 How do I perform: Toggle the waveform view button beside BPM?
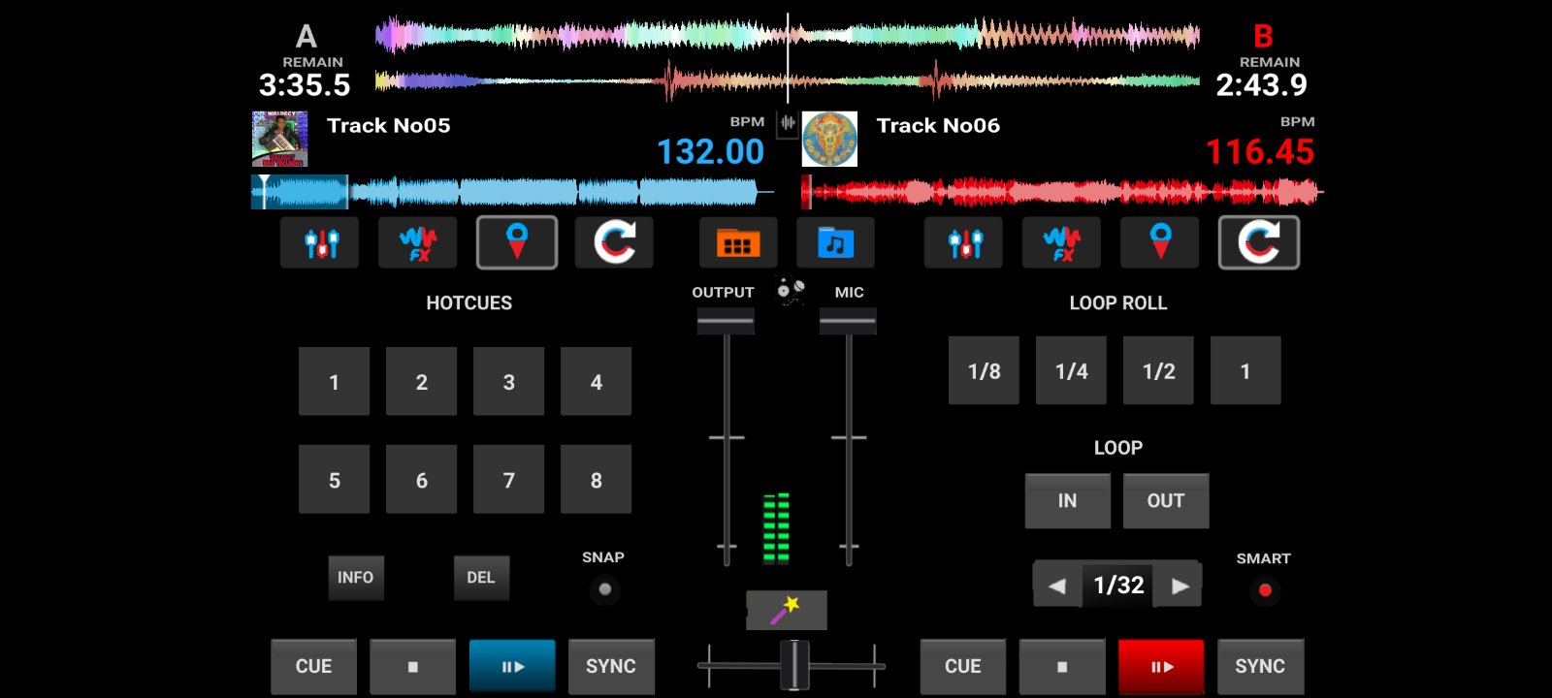coord(788,123)
